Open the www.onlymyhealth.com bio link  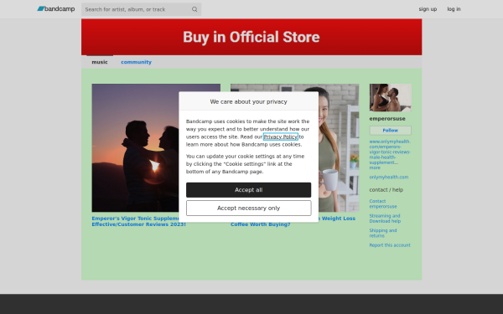[x=390, y=152]
